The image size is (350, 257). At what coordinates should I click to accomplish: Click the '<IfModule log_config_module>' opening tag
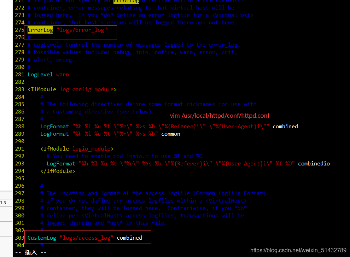72,89
